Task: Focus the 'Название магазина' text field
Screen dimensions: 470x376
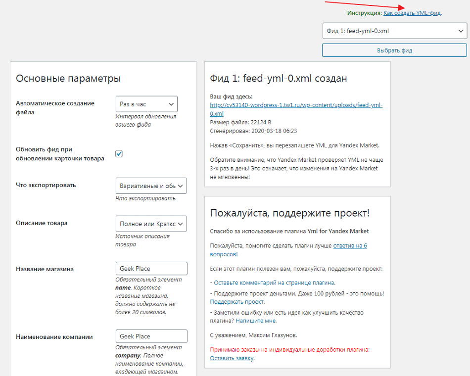Action: [x=151, y=269]
